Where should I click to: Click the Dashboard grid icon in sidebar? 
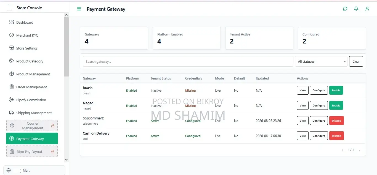pos(12,22)
